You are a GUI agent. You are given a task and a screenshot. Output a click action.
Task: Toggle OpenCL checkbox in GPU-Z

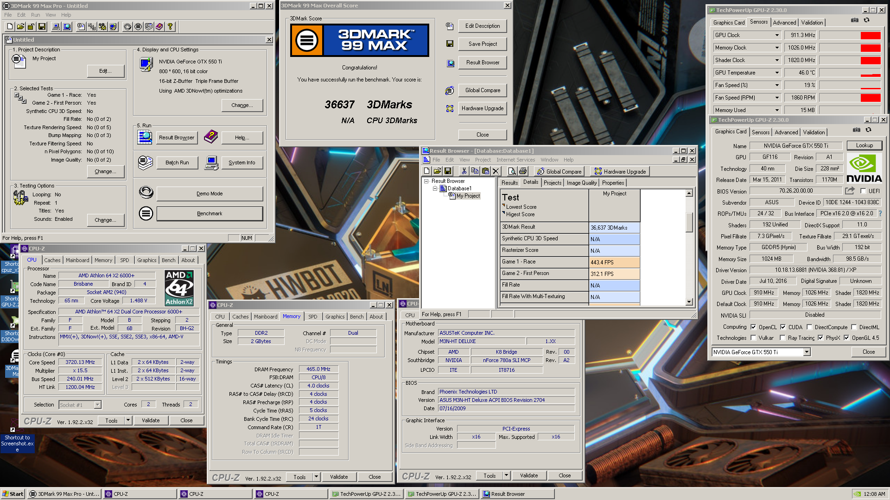(x=753, y=327)
